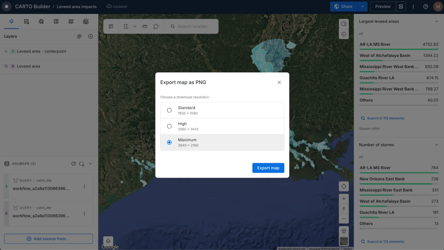Open options menu for source B
The height and width of the screenshot is (250, 444).
[x=84, y=214]
